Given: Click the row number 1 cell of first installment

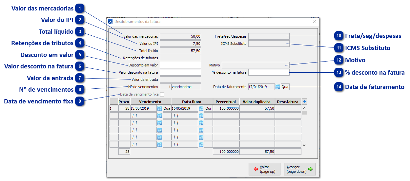Looking at the screenshot, I should coord(113,108).
